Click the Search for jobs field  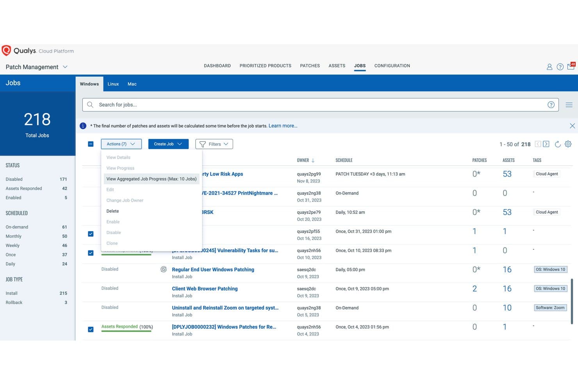click(320, 105)
